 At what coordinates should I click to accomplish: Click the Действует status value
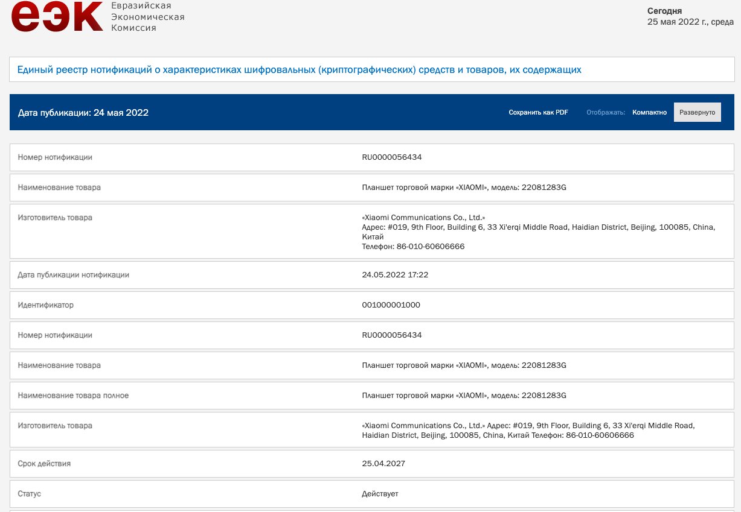click(380, 494)
